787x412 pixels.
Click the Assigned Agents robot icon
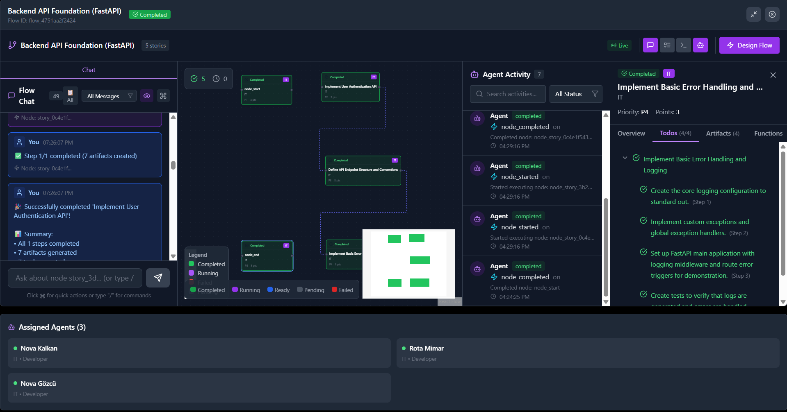[x=11, y=327]
